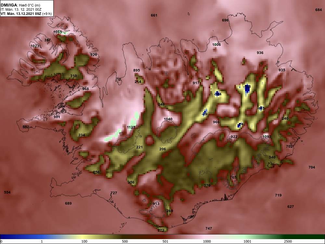The height and width of the screenshot is (244, 325).
Task: Click the map value 704
Action: point(312,167)
